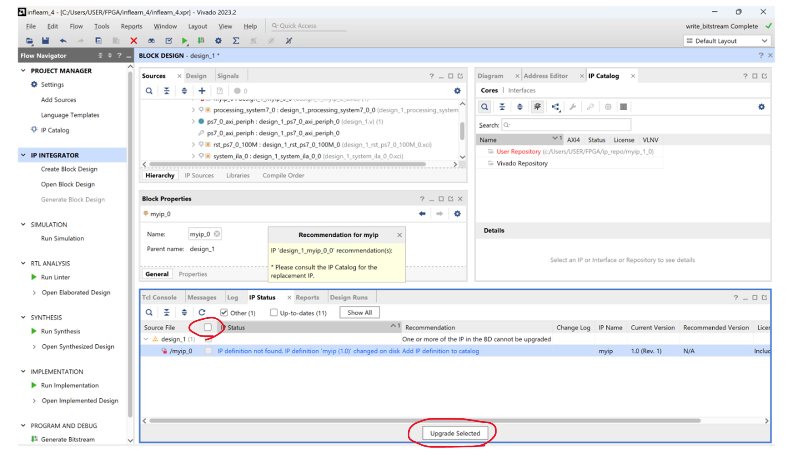
Task: Click Show All button
Action: (359, 312)
